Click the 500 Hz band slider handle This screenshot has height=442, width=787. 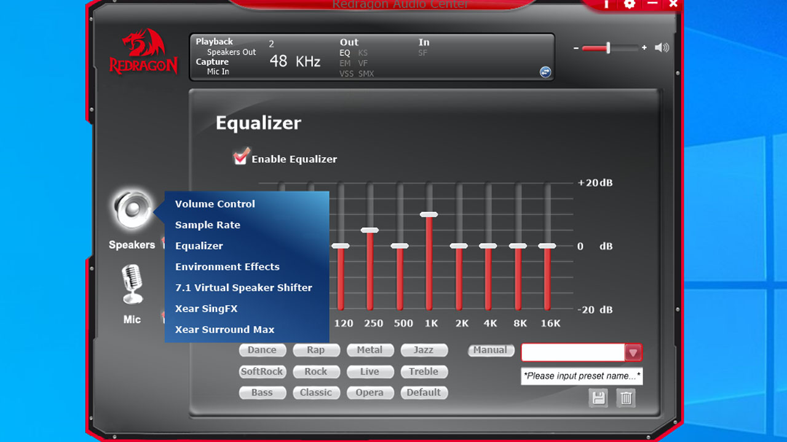[400, 246]
